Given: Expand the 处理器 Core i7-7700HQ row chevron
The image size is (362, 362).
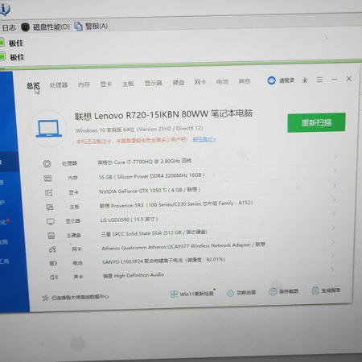Looking at the screenshot, I should coord(335,156).
